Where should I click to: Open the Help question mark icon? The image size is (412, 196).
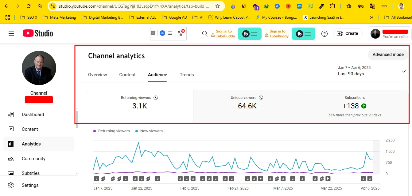[x=324, y=34]
